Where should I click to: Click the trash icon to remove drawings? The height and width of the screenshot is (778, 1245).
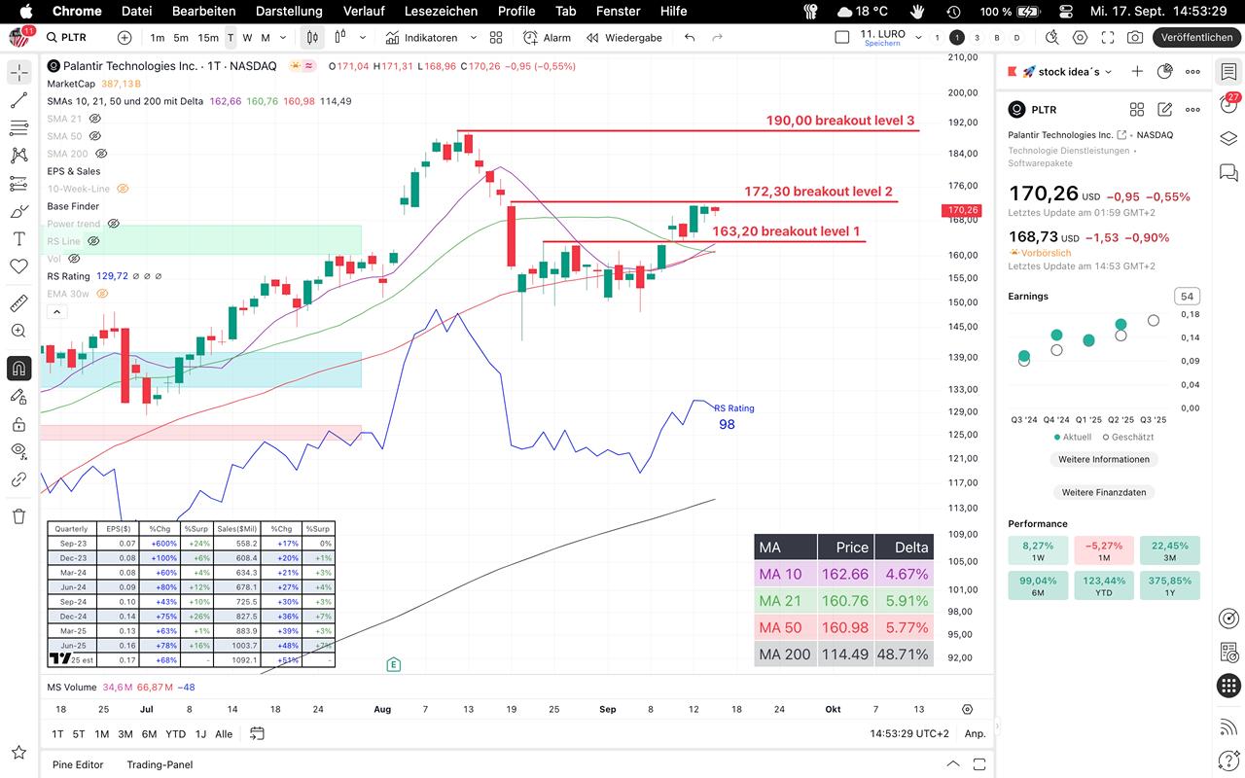tap(18, 515)
